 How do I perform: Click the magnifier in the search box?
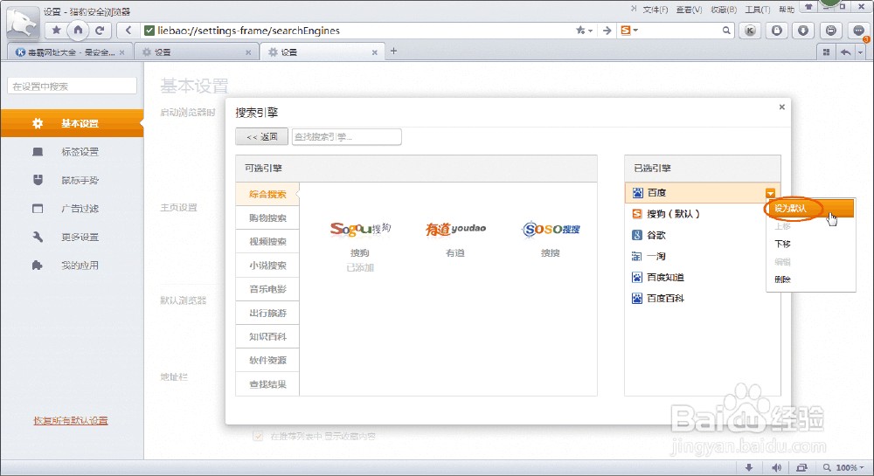point(725,31)
